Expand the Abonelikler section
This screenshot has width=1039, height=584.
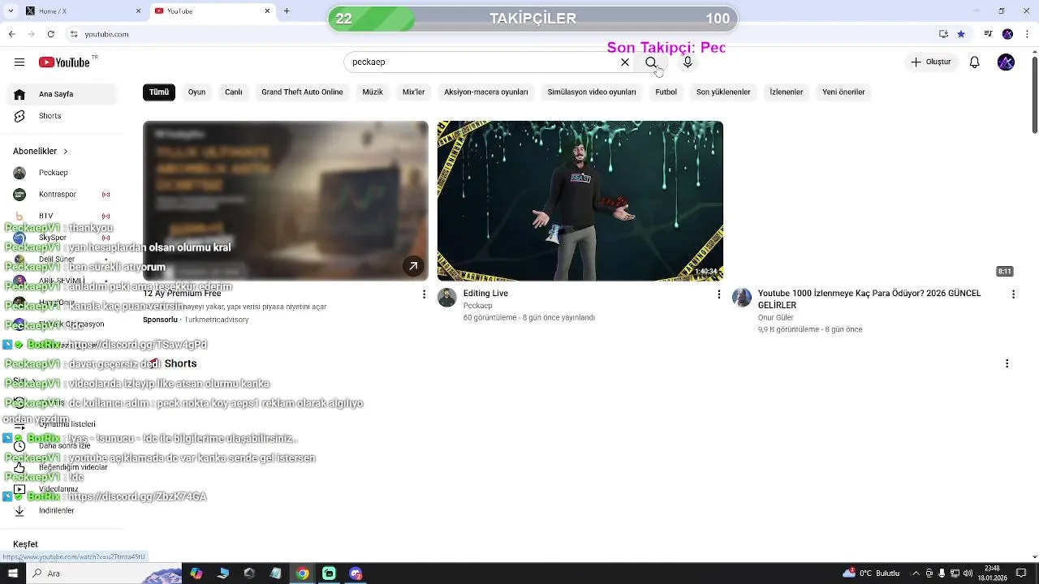coord(41,151)
